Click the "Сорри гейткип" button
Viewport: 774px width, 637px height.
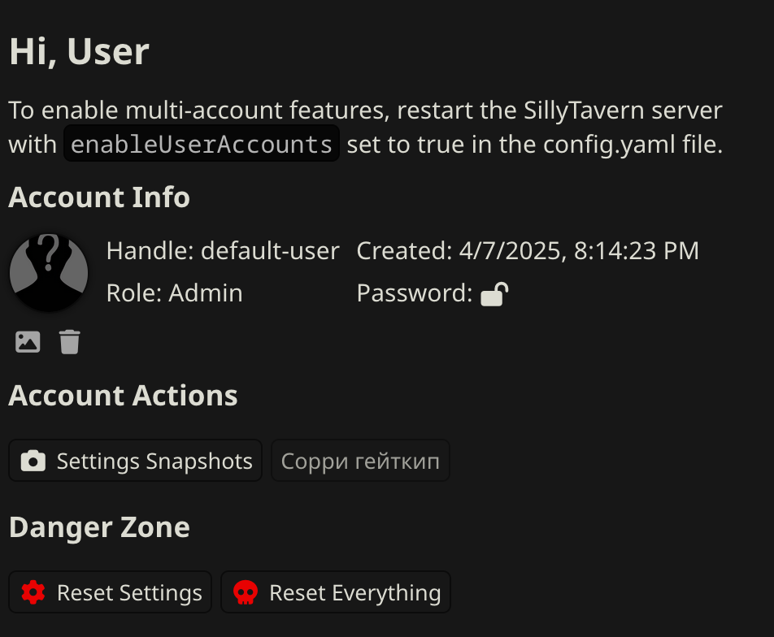(360, 461)
